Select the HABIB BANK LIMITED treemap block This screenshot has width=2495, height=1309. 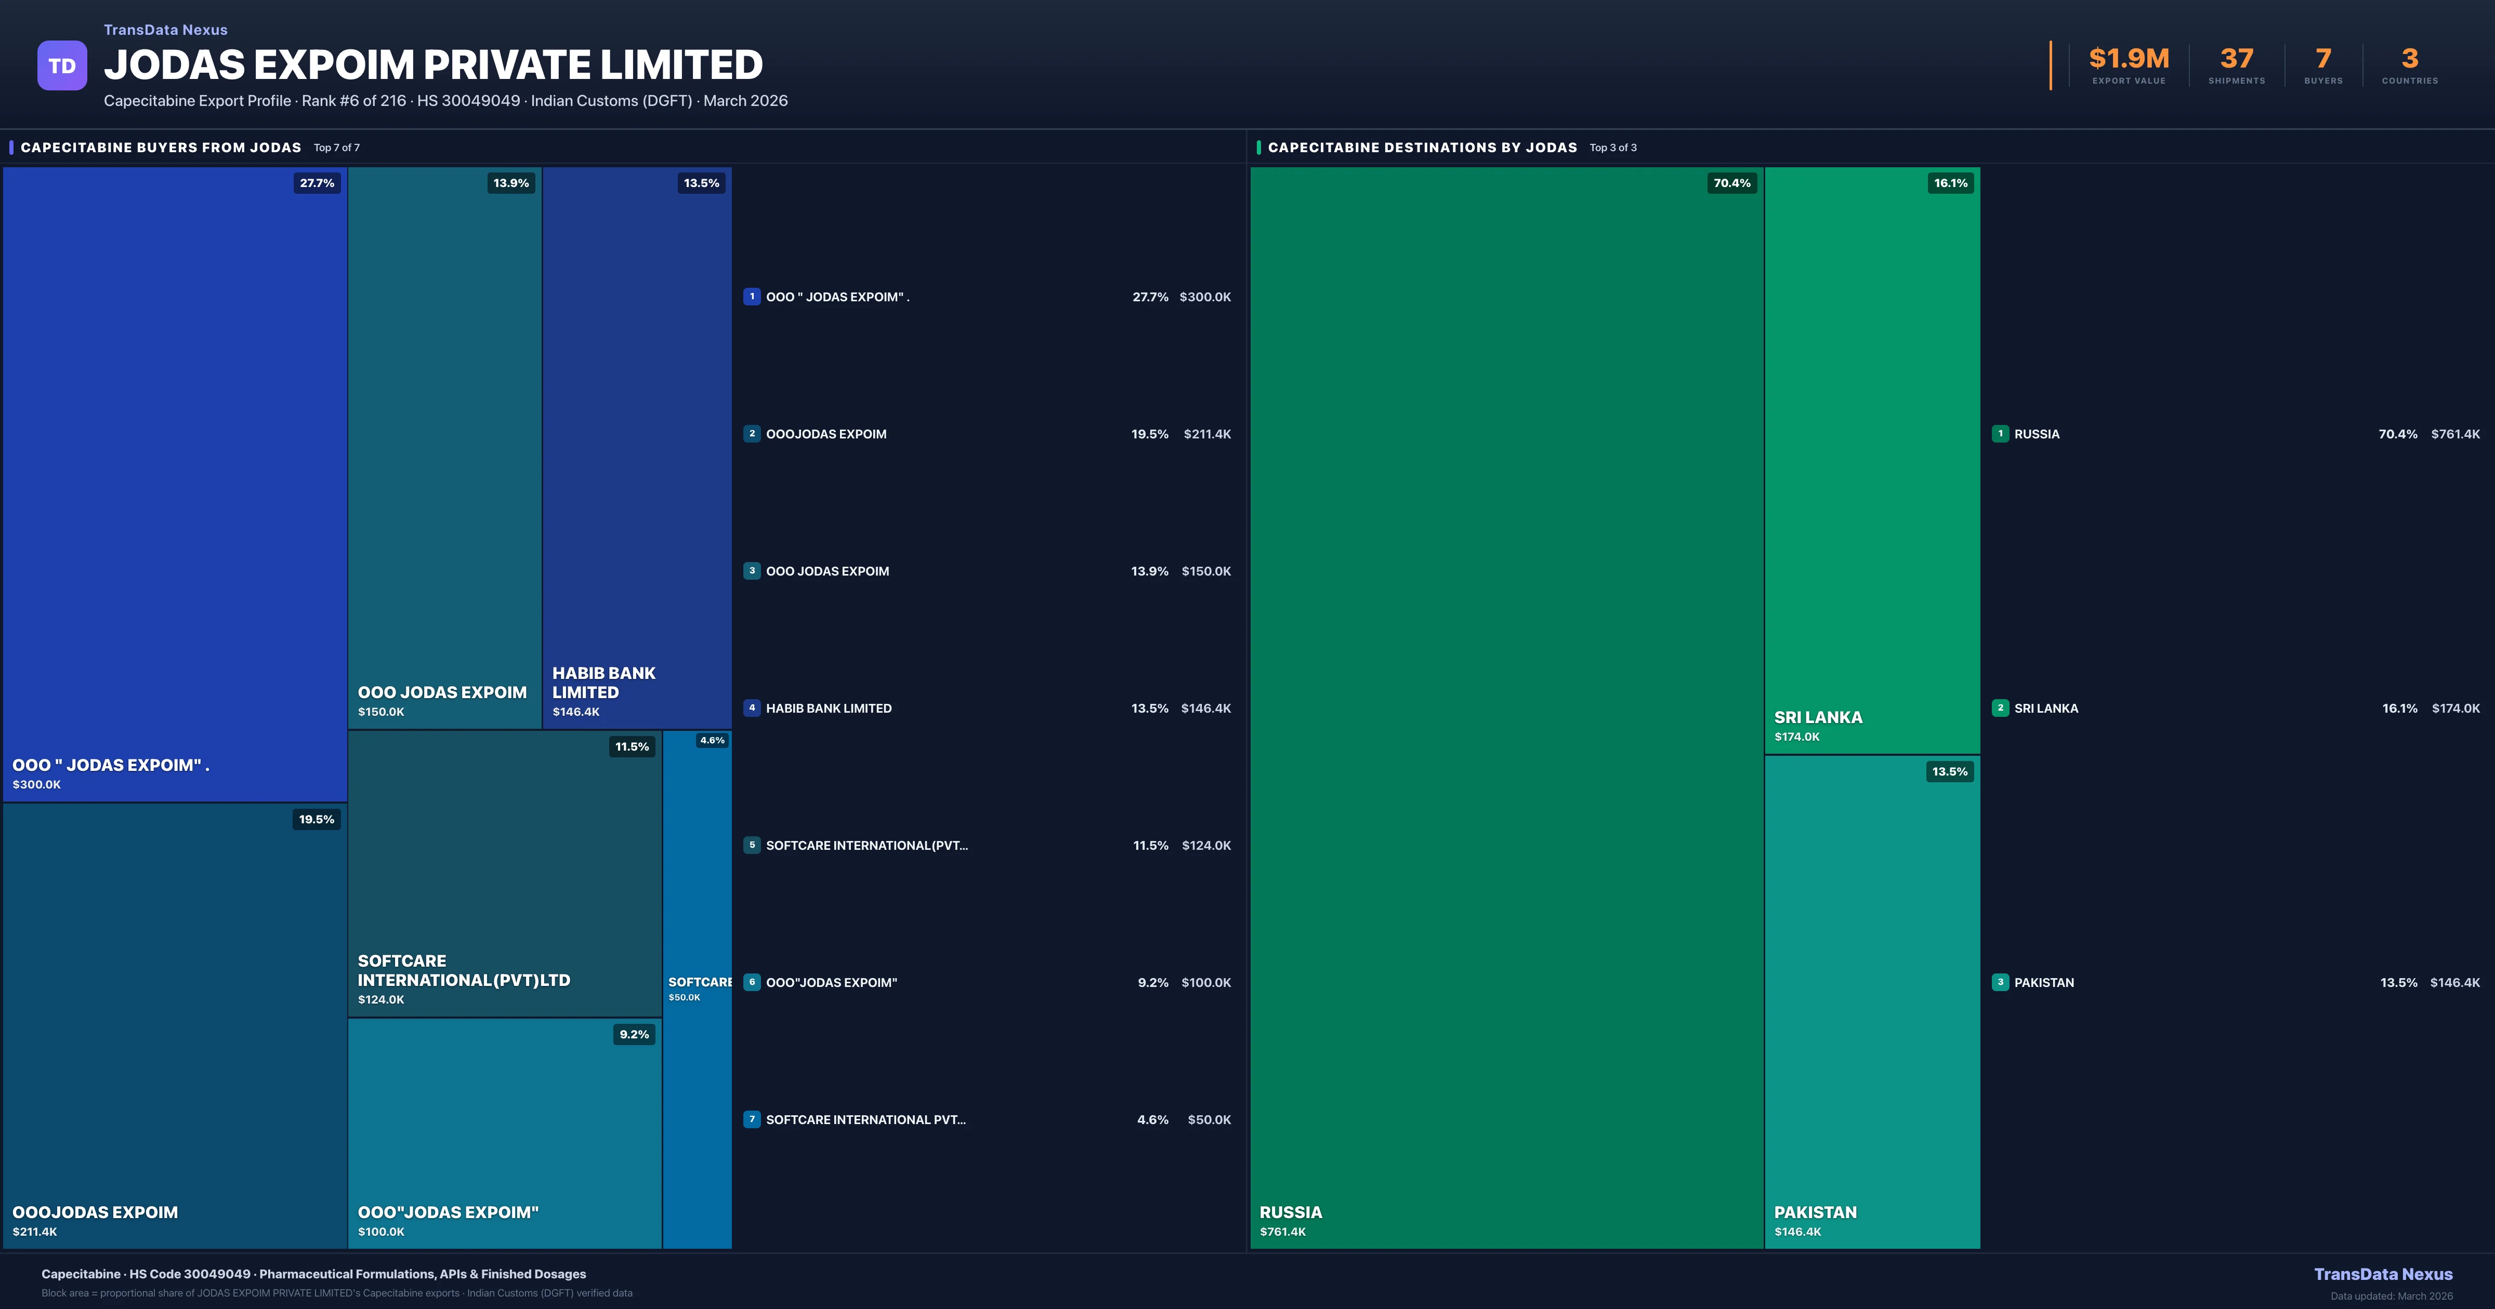pos(636,445)
